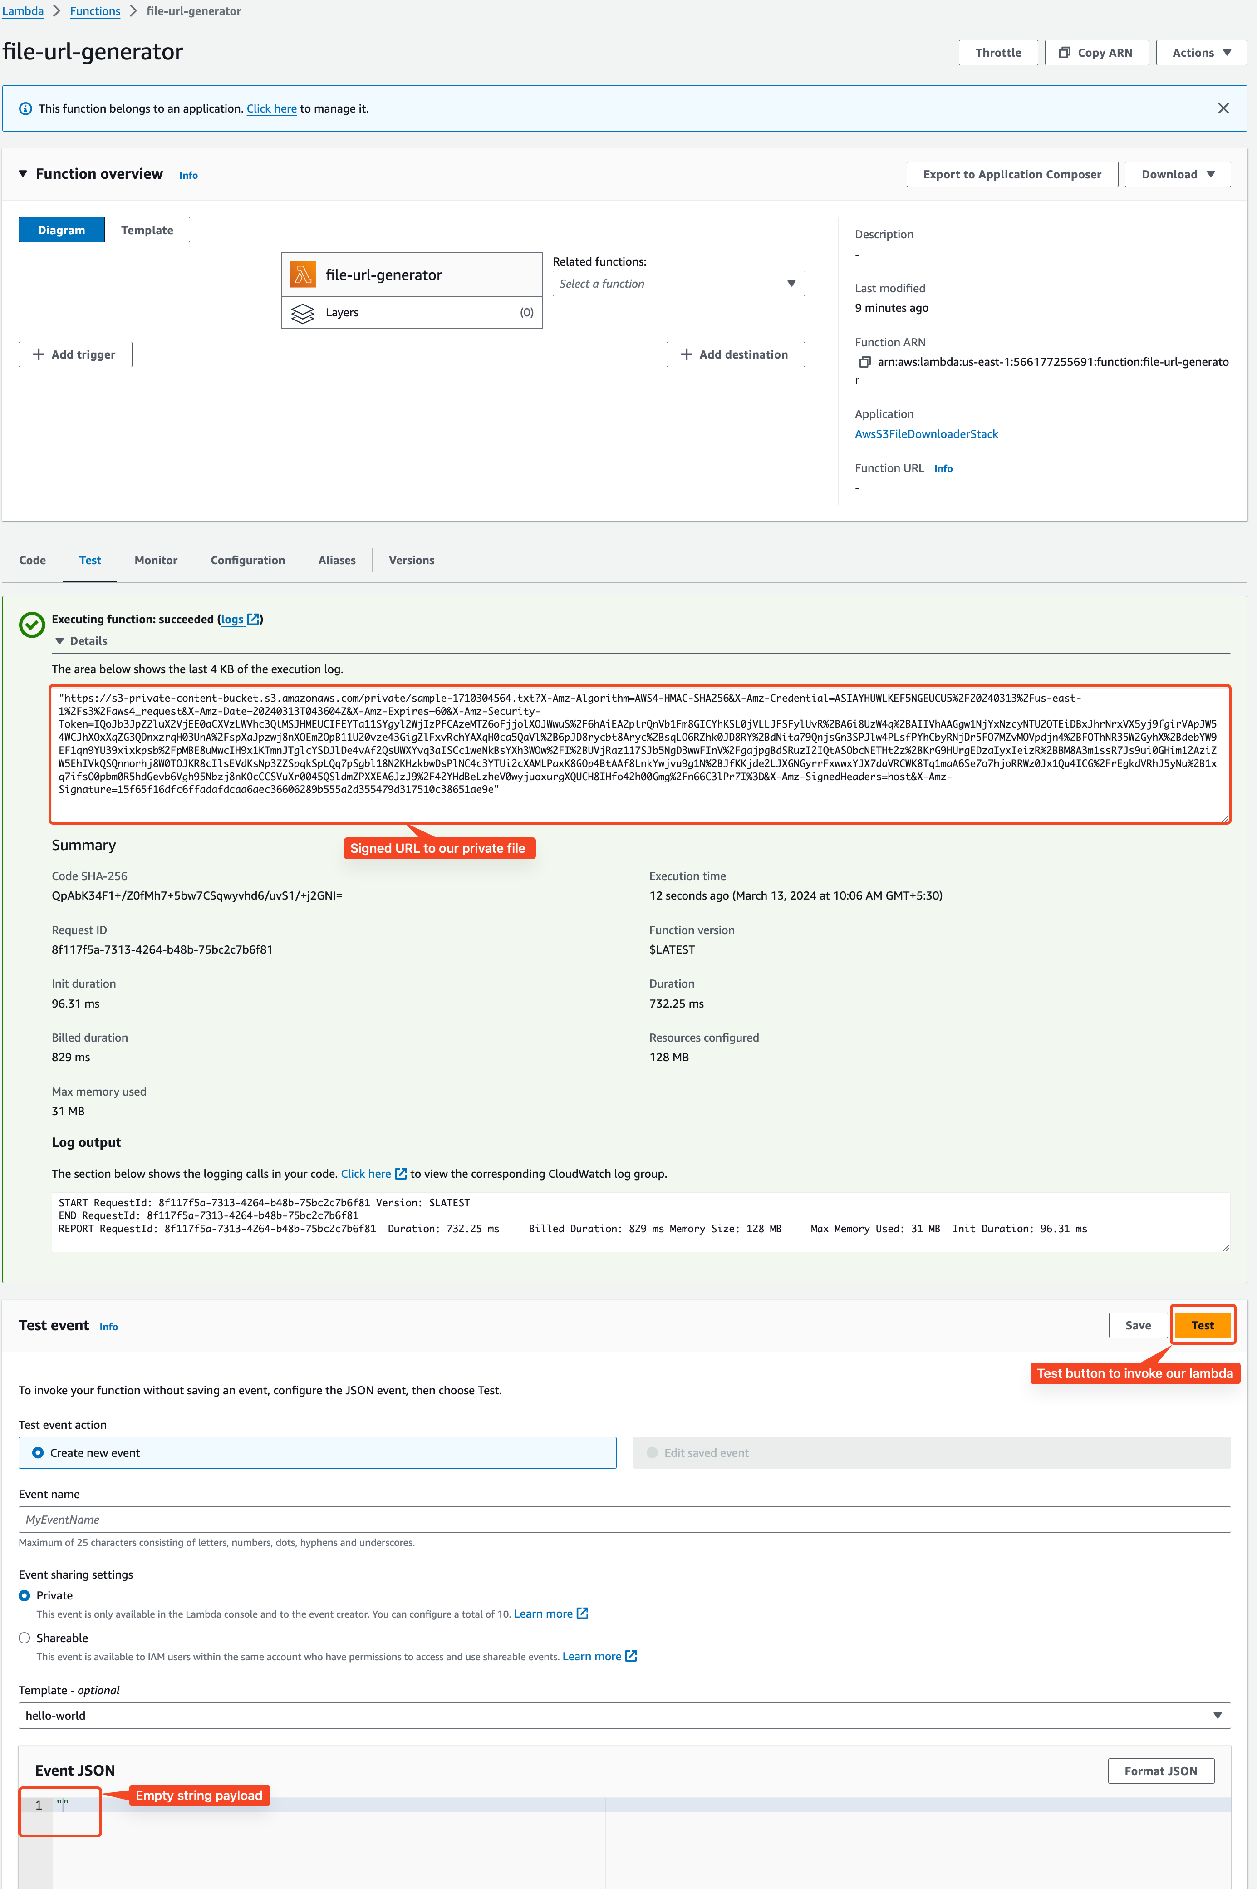Switch to Diagram view

point(62,230)
